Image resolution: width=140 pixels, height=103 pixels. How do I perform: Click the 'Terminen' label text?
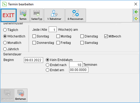tap(90, 65)
